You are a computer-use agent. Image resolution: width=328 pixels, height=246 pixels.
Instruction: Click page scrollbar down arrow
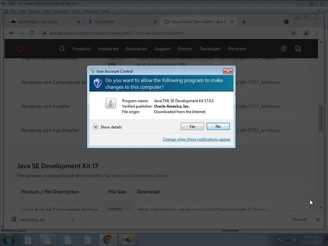pyautogui.click(x=321, y=207)
